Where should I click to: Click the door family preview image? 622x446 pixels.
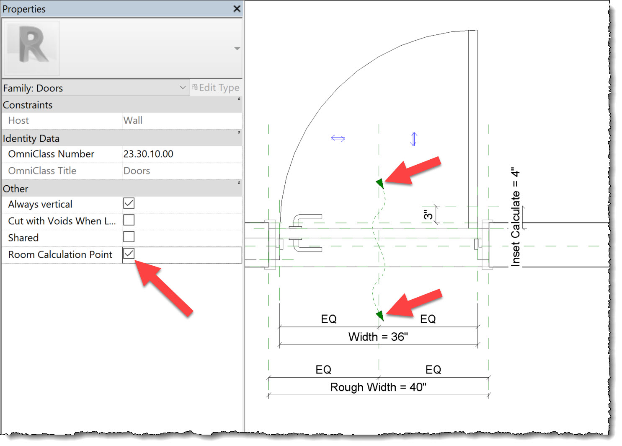click(x=31, y=47)
